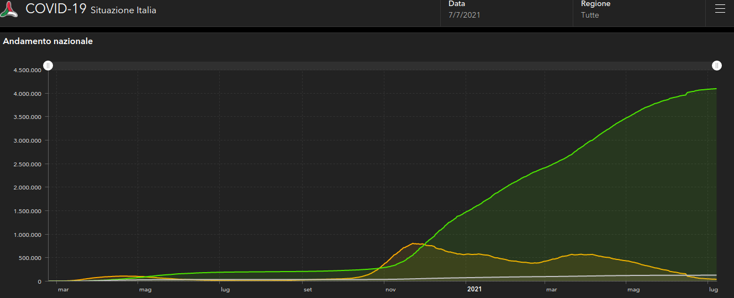
Task: Open the hamburger menu
Action: point(720,9)
